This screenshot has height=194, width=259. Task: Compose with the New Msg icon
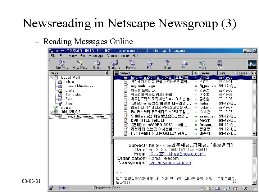pos(79,65)
